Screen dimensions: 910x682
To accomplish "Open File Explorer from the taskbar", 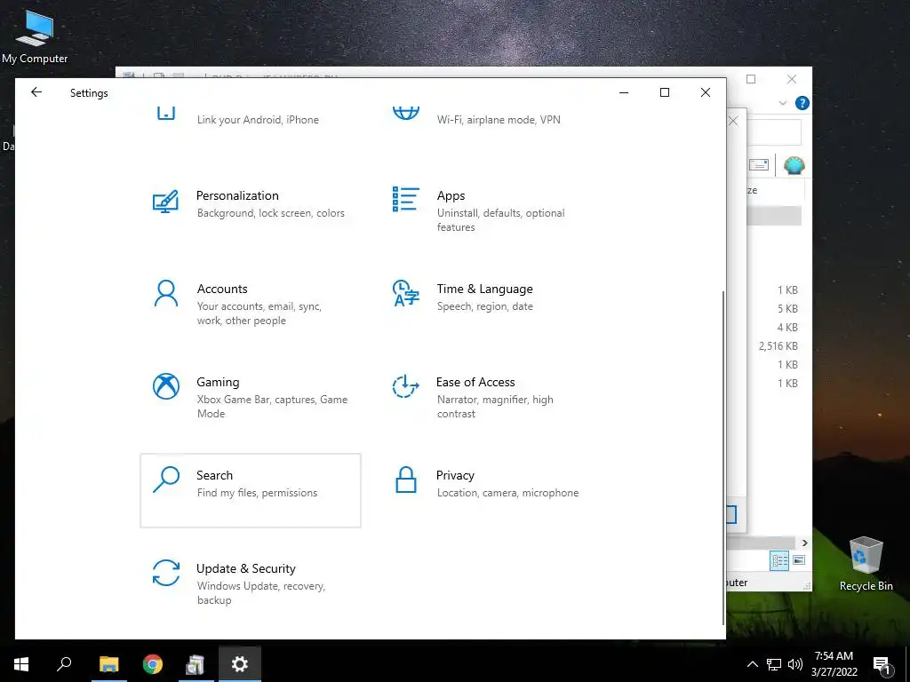I will (108, 664).
